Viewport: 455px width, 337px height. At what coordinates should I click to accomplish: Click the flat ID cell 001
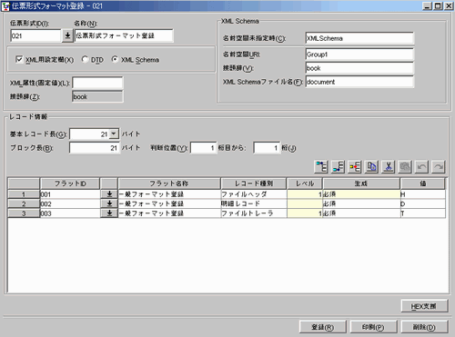tap(70, 194)
